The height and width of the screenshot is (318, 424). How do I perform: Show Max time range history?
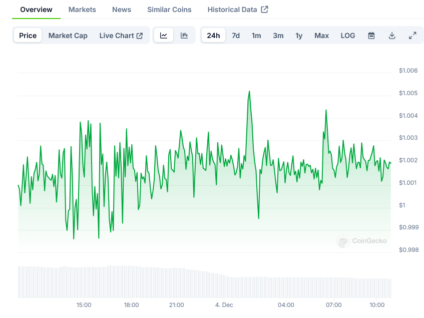tap(321, 36)
